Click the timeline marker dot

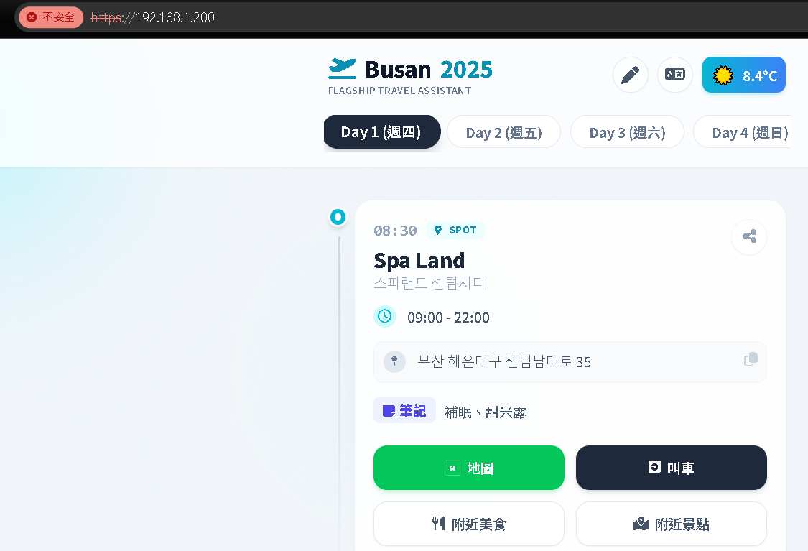coord(338,216)
